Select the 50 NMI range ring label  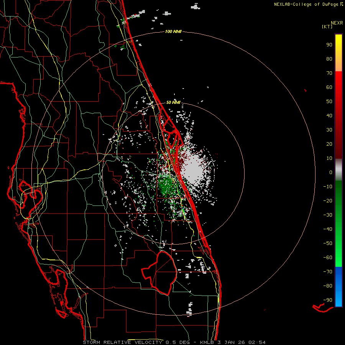pyautogui.click(x=173, y=102)
